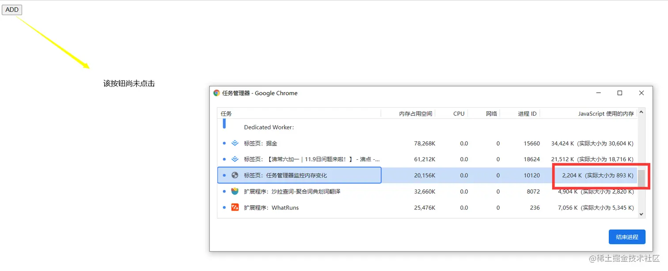Click the Juejin icon beside 标签页：掘金
The image size is (668, 271).
click(x=235, y=143)
